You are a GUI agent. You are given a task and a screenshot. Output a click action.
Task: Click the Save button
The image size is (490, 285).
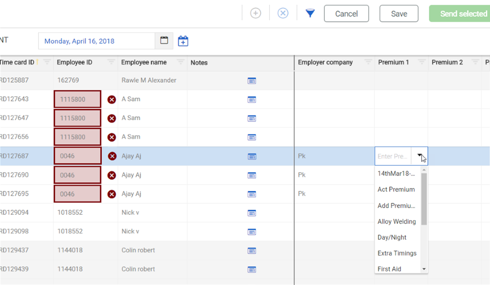click(x=399, y=14)
